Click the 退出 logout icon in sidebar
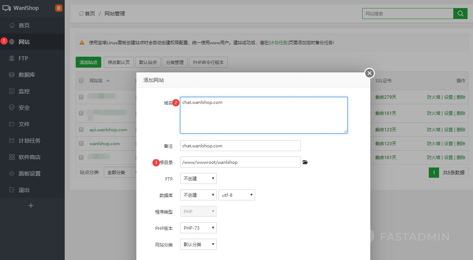The height and width of the screenshot is (260, 473). coord(12,190)
